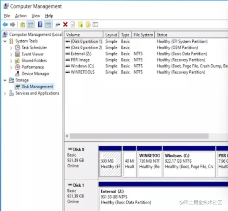Select the WINRETOOLS 750 MB partition block
This screenshot has width=228, height=211.
(149, 161)
